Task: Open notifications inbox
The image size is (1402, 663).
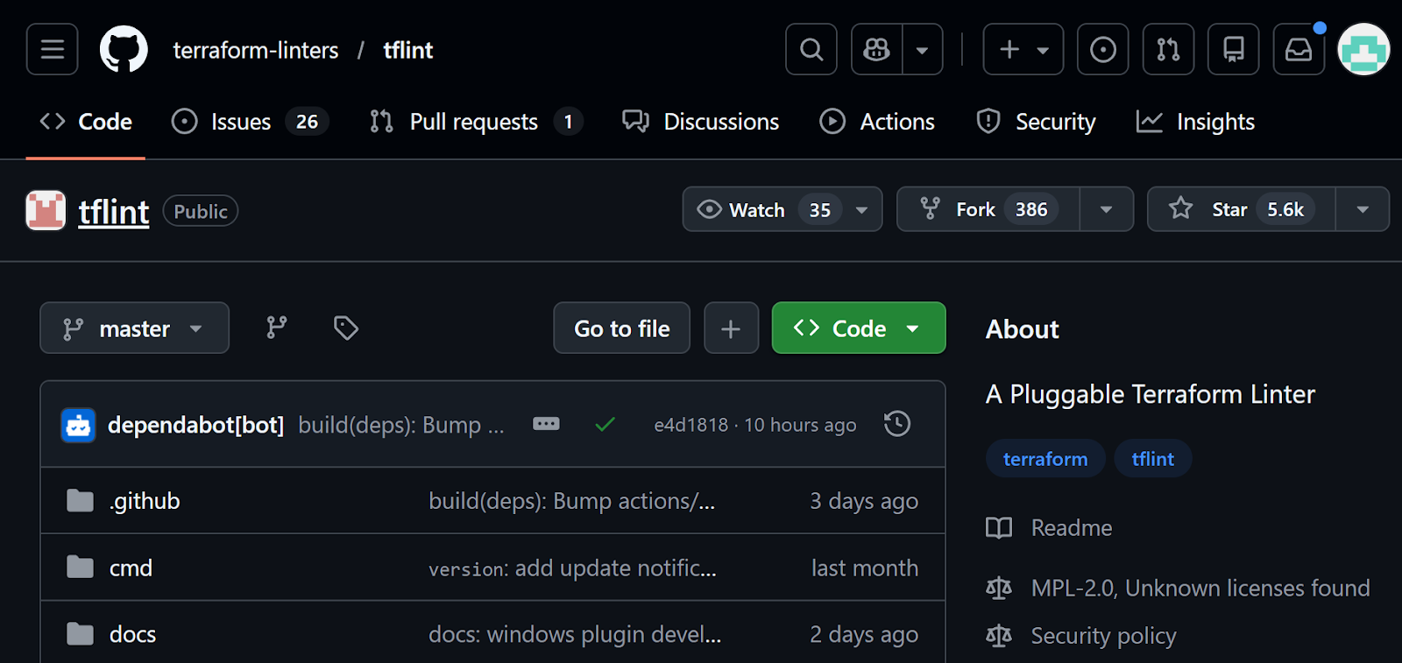Action: [x=1299, y=49]
